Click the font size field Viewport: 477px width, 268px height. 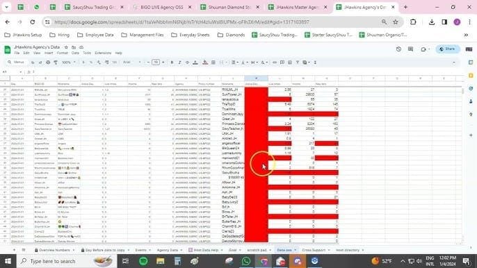[x=156, y=62]
